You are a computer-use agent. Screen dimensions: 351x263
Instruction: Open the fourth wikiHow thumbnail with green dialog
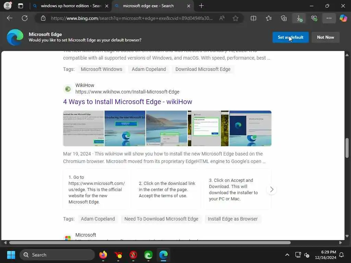[x=208, y=128]
